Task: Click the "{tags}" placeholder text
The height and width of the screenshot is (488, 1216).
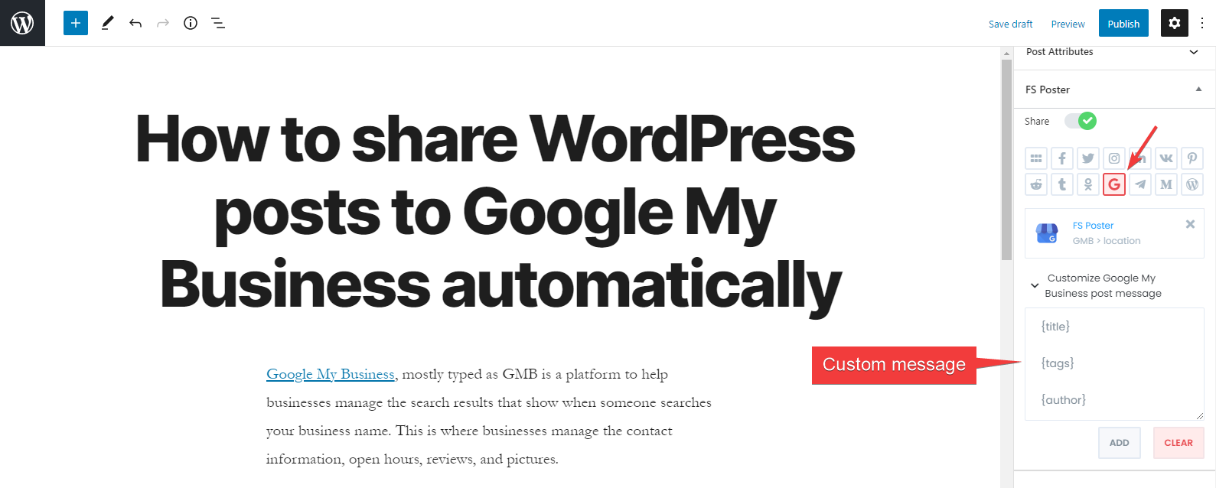Action: tap(1058, 363)
